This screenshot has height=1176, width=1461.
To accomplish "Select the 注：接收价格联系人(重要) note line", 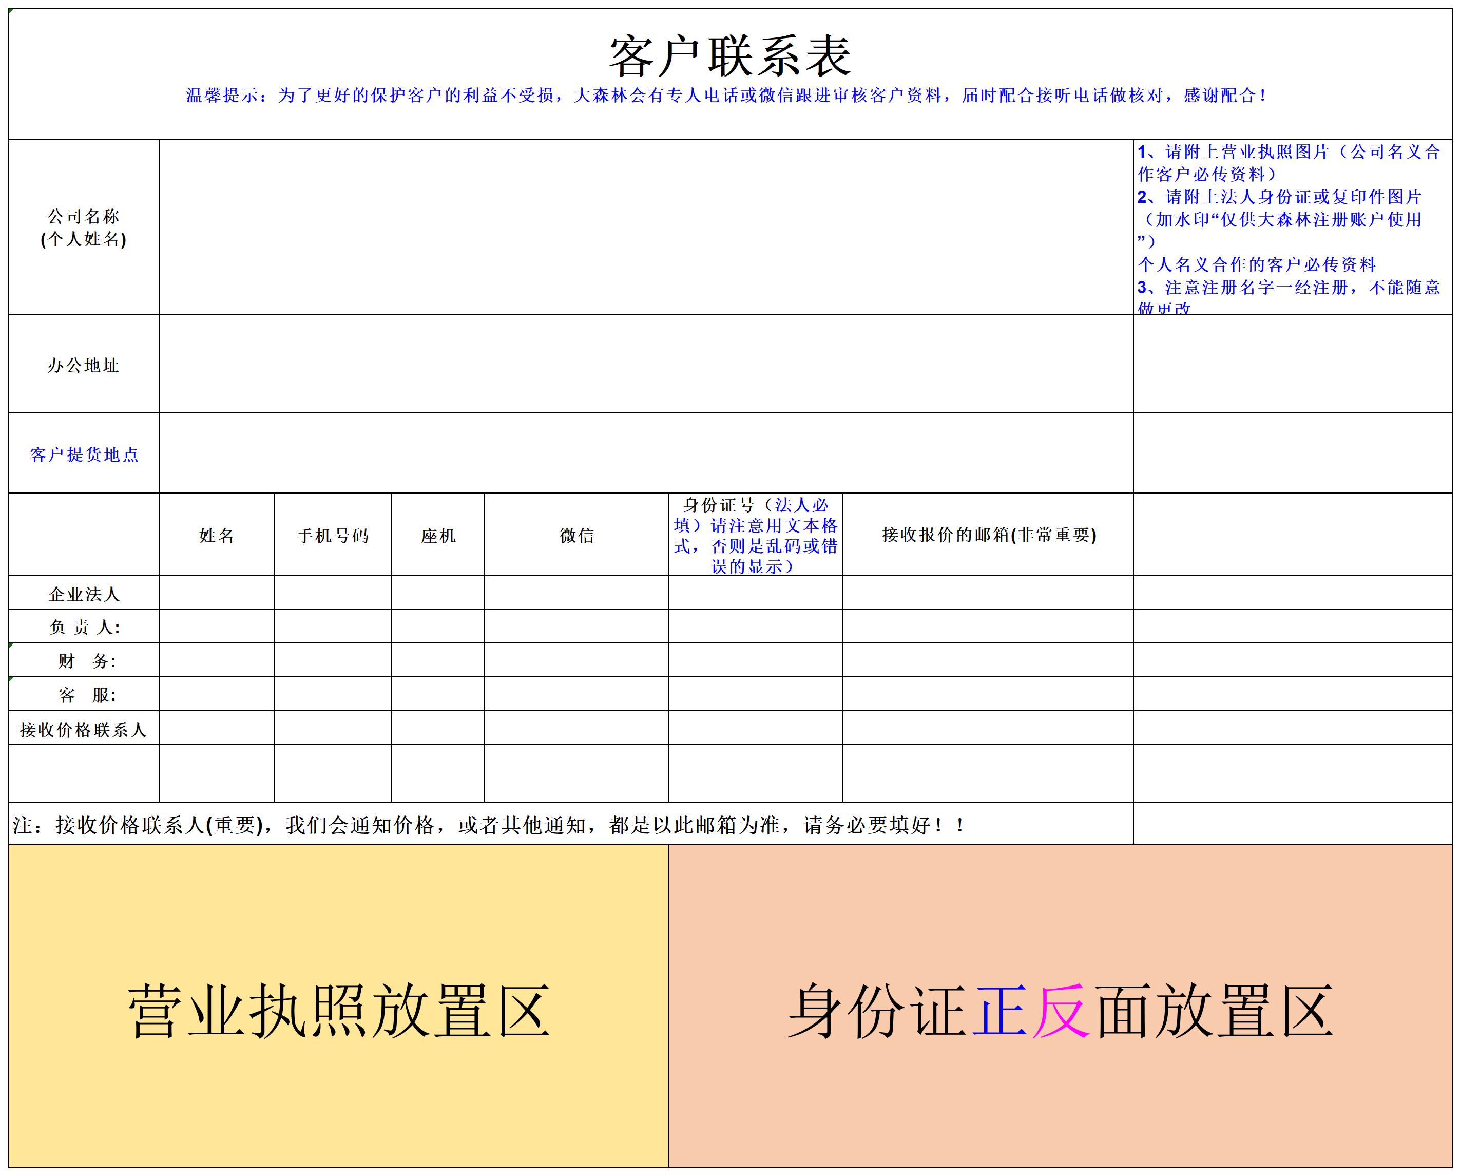I will coord(488,825).
